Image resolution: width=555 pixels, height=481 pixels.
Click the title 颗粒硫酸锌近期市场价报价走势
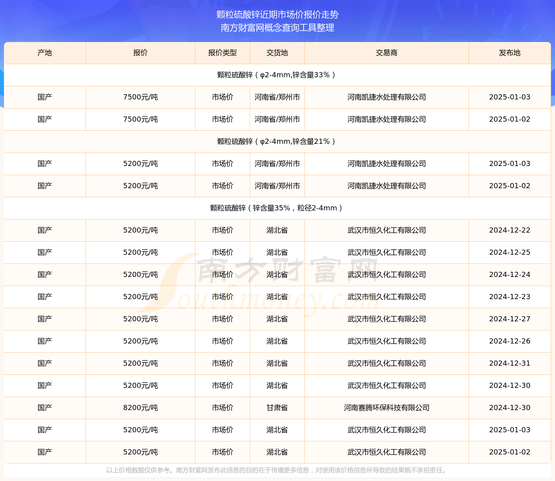tap(277, 15)
